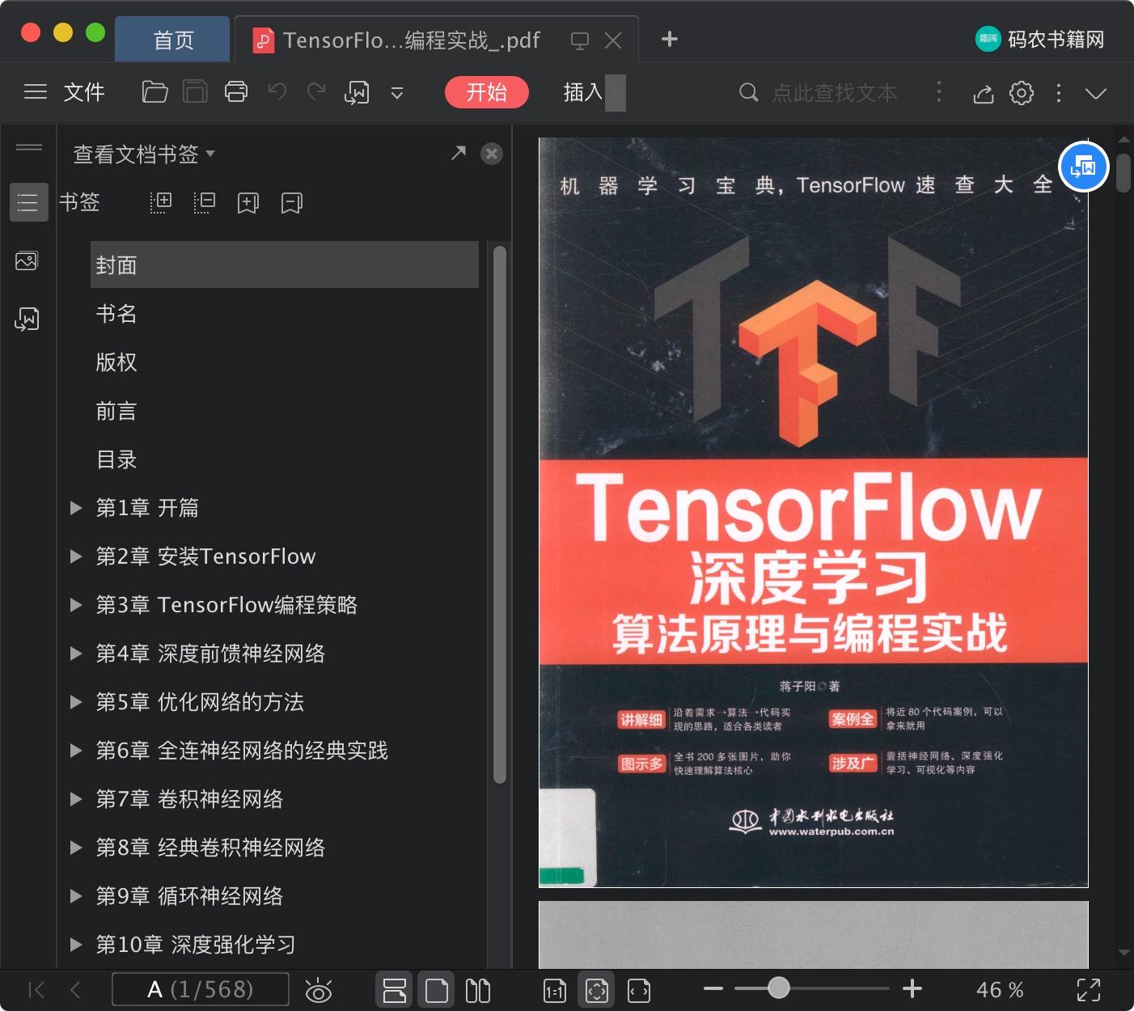Enable two-page view mode
The height and width of the screenshot is (1011, 1134).
pos(478,990)
